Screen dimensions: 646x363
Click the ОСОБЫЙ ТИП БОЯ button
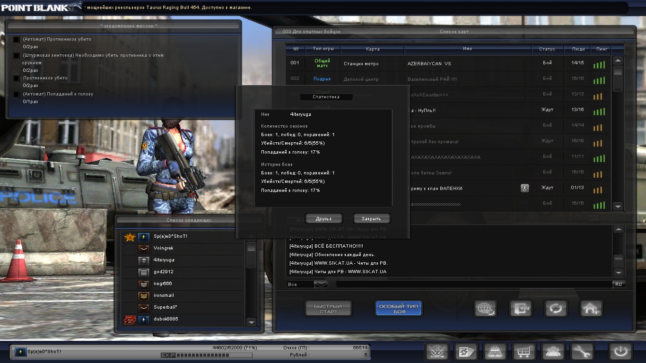point(399,309)
